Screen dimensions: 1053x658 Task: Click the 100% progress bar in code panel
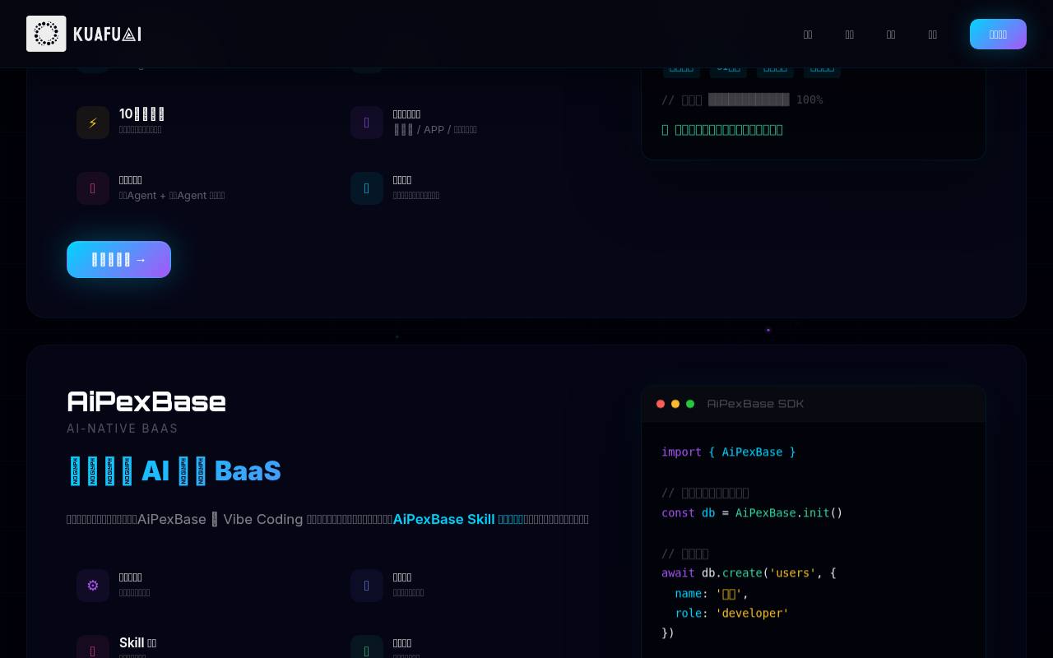(x=749, y=100)
